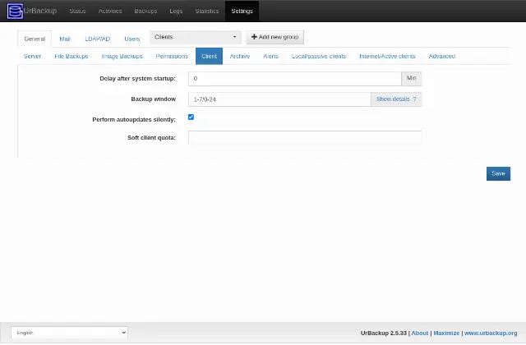Go to Backups in the top navigation

(x=145, y=11)
